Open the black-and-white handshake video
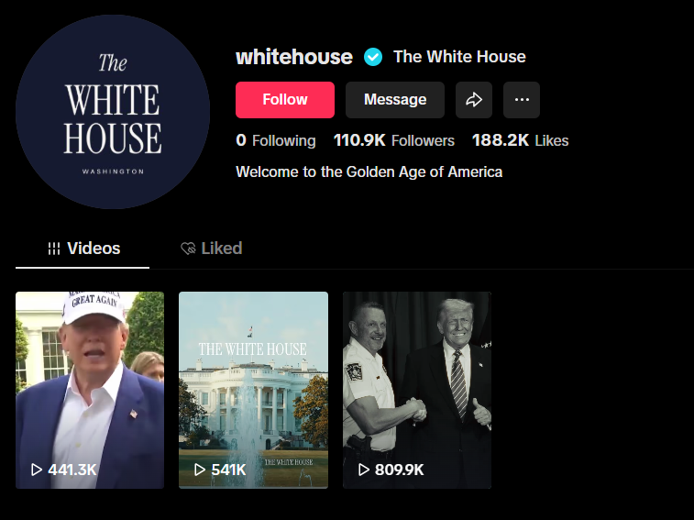Screen dimensions: 694x520 point(417,390)
